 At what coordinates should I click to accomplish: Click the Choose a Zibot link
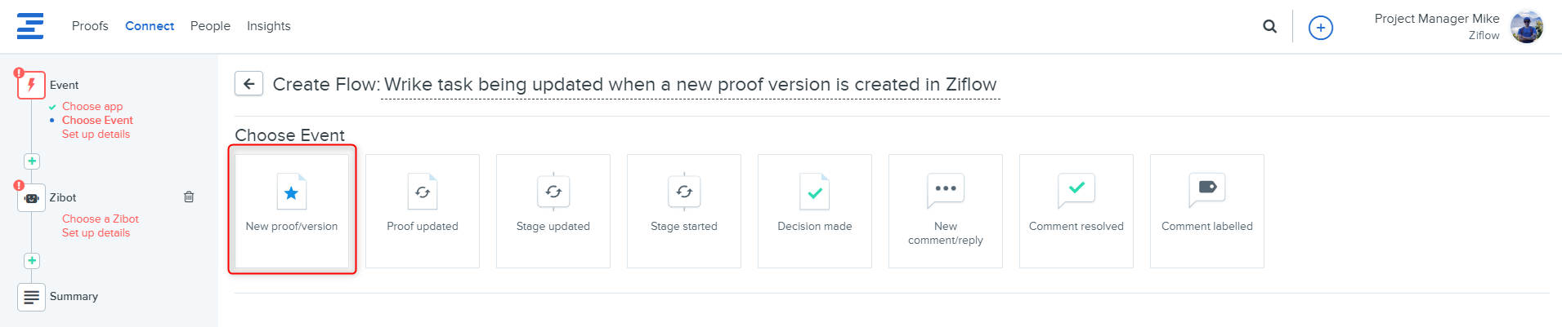[101, 219]
